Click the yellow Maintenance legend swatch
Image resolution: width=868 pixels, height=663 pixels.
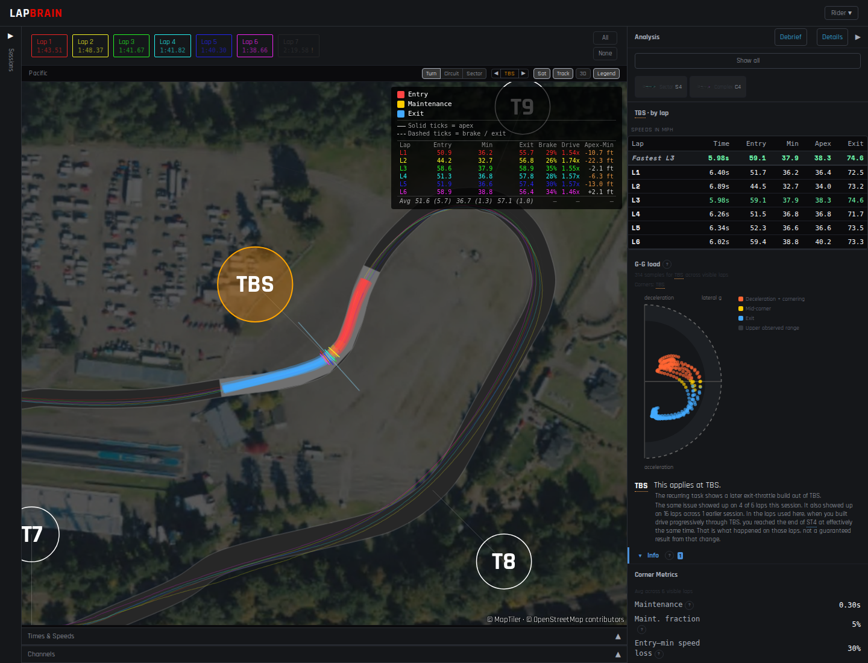click(401, 104)
